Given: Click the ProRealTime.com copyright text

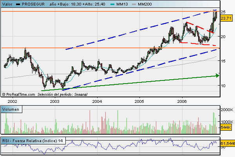Looking at the screenshot, I should [18, 95].
